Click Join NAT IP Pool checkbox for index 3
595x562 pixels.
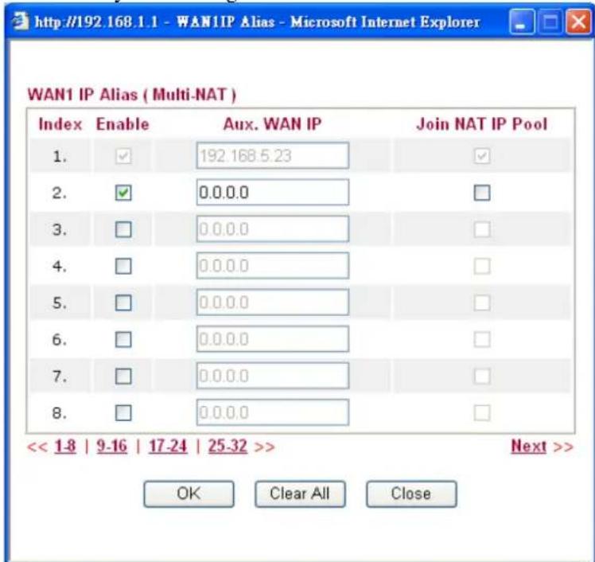[482, 229]
